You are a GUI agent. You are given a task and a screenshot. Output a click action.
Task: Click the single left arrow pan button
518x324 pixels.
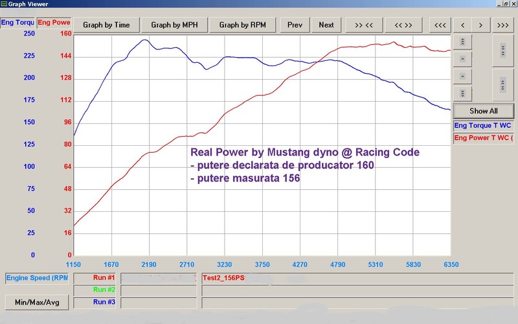coord(462,25)
